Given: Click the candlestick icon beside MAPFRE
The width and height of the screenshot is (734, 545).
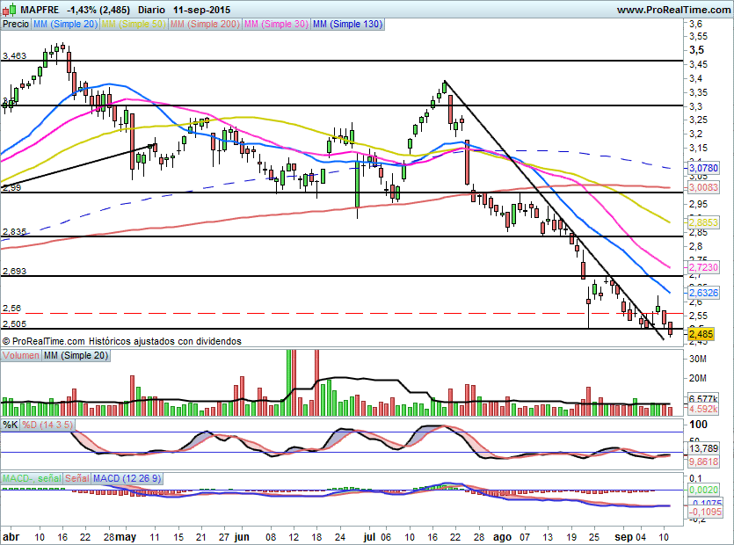Looking at the screenshot, I should (x=8, y=9).
